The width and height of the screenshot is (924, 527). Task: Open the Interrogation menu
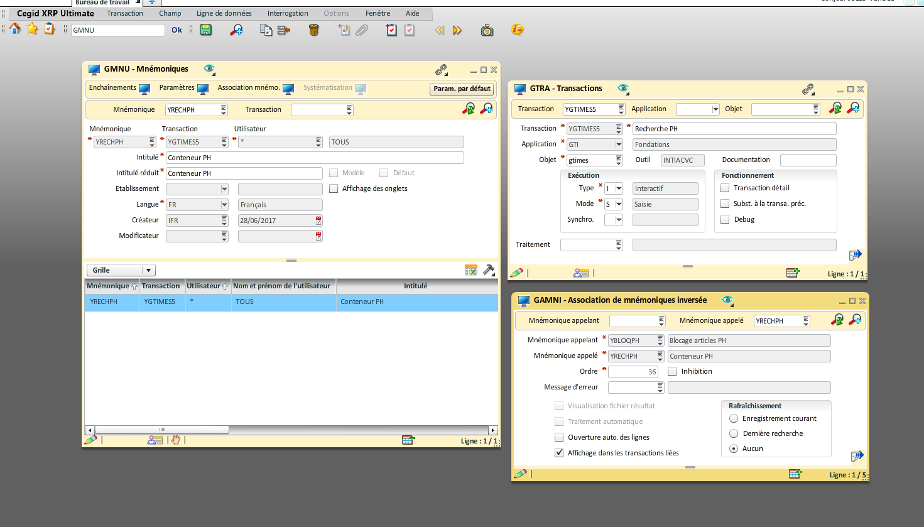click(288, 13)
